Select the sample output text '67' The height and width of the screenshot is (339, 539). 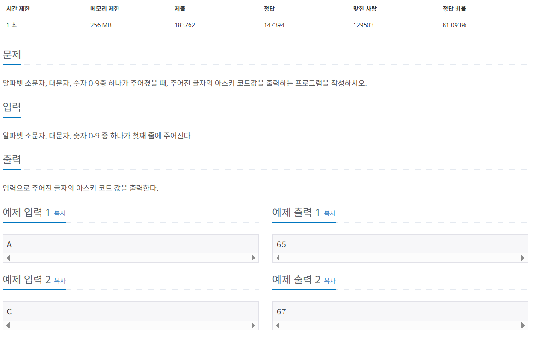(x=282, y=311)
